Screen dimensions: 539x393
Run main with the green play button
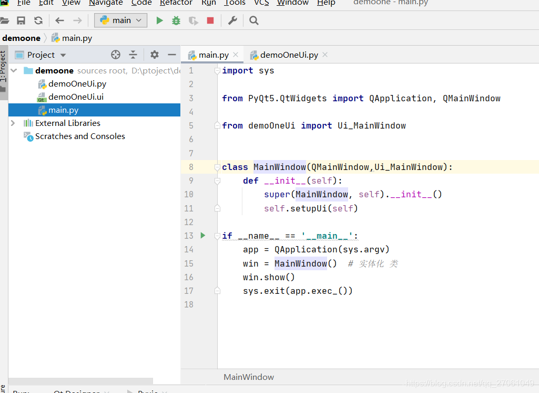pos(159,20)
